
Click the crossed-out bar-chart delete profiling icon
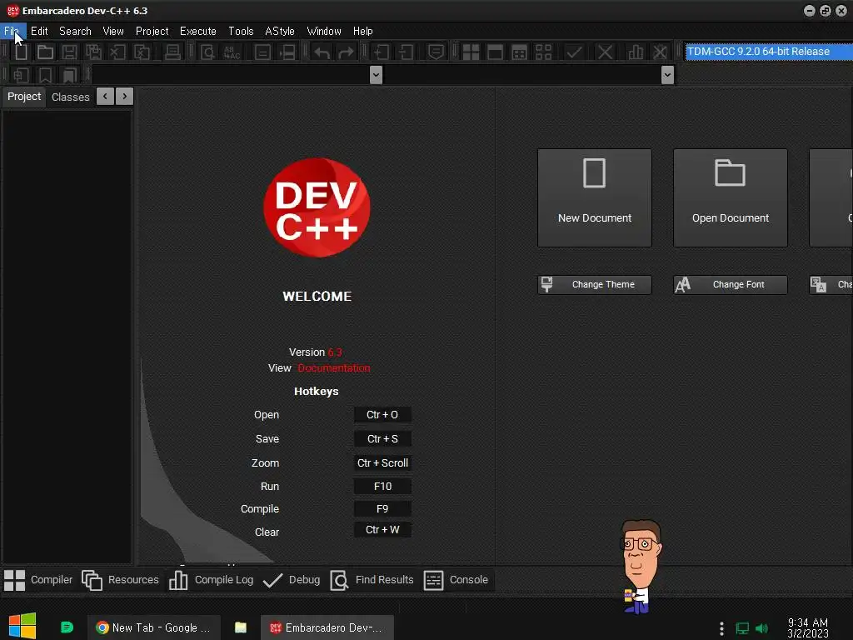660,52
